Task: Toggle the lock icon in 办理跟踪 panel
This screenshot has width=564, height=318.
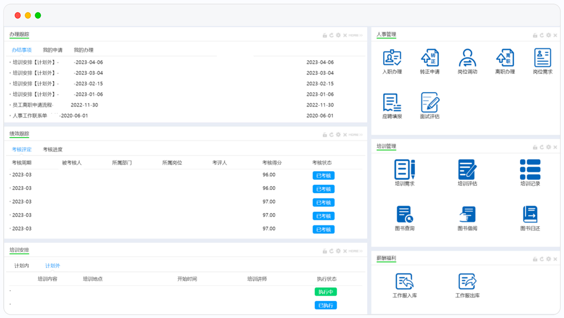Action: [x=325, y=35]
